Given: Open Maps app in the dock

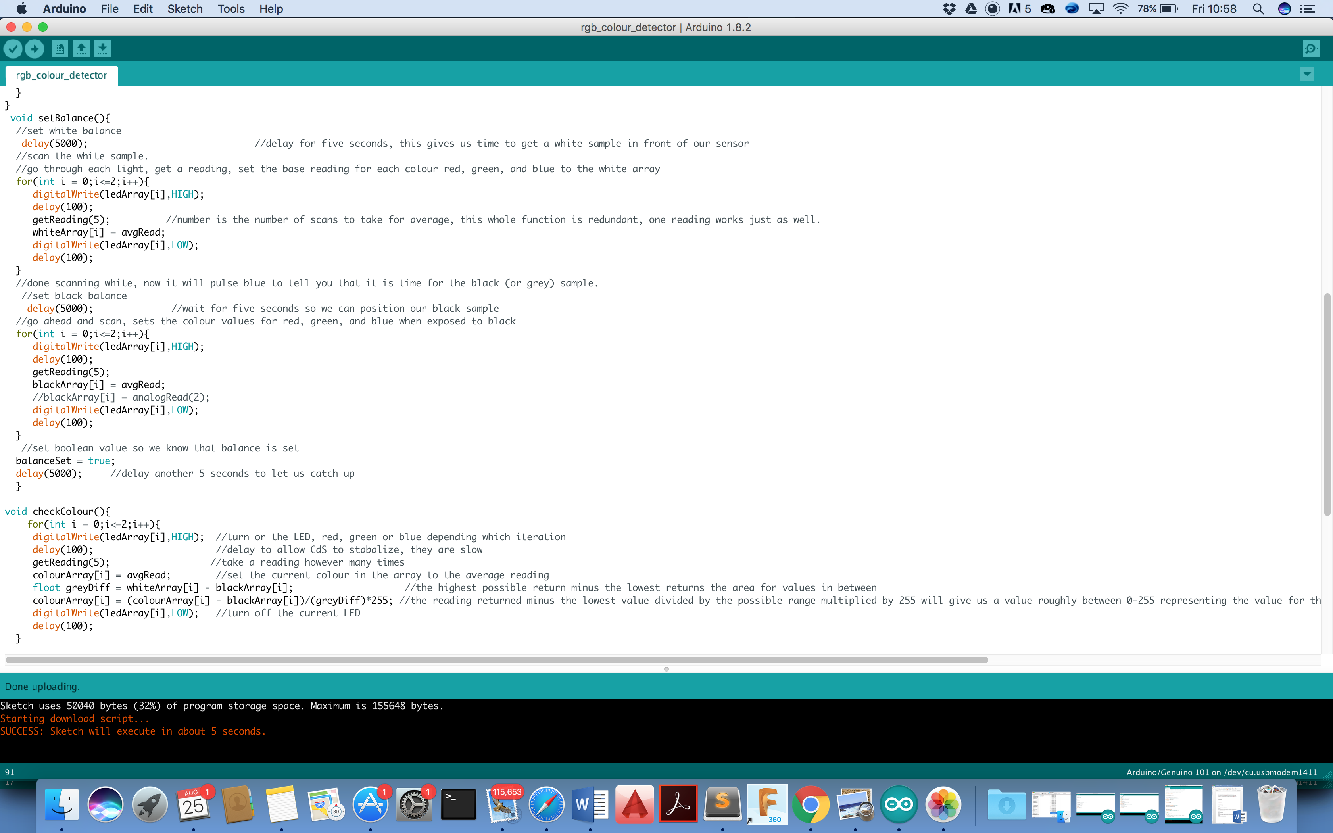Looking at the screenshot, I should click(x=326, y=805).
